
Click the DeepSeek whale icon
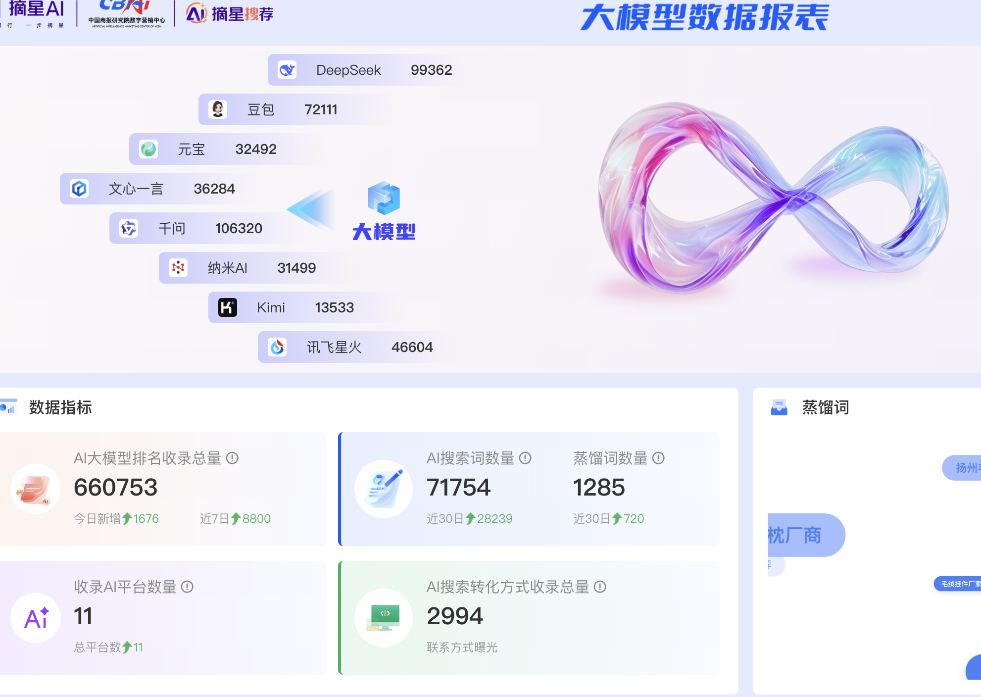point(287,70)
